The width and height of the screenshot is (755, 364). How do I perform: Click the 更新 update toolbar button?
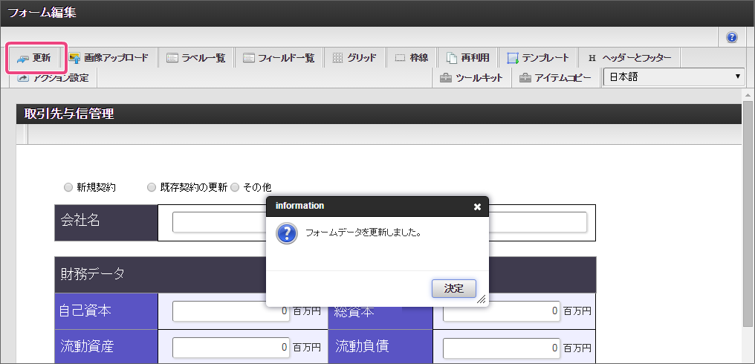click(35, 58)
